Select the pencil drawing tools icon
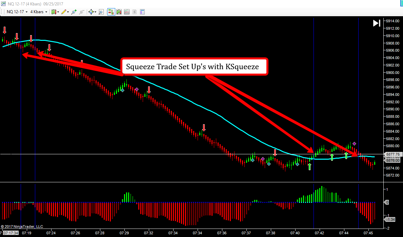 [65, 12]
